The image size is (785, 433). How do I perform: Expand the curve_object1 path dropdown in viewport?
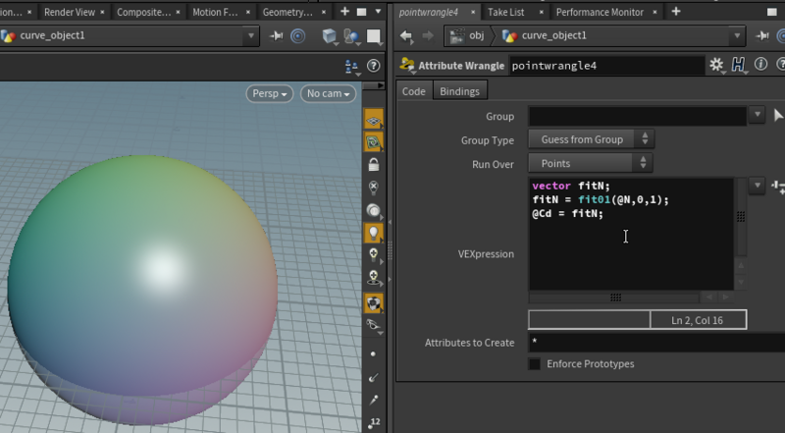point(251,35)
